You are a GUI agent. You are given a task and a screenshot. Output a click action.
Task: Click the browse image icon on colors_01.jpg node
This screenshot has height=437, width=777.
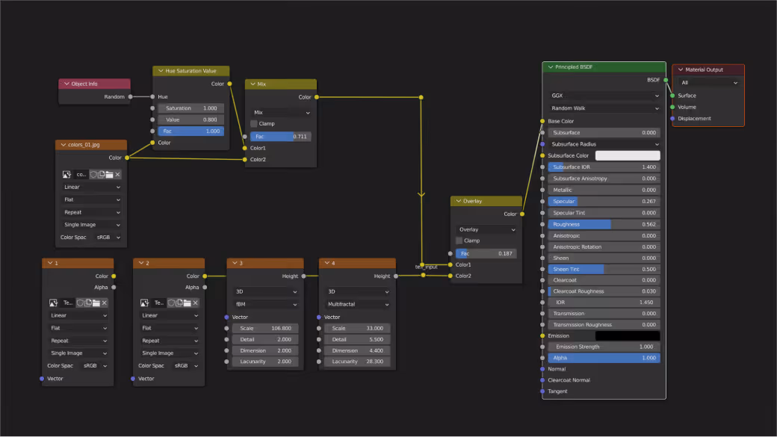[x=66, y=175]
